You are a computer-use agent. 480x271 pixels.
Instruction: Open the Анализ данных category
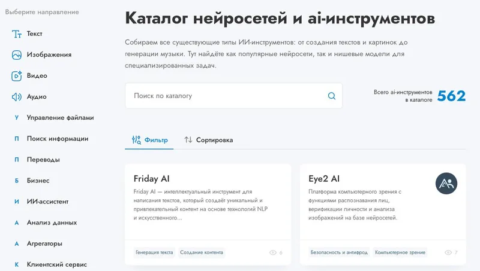tap(52, 223)
